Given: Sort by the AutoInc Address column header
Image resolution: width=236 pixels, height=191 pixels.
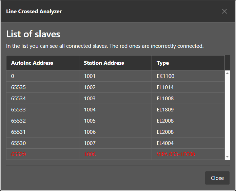Looking at the screenshot, I should 32,63.
